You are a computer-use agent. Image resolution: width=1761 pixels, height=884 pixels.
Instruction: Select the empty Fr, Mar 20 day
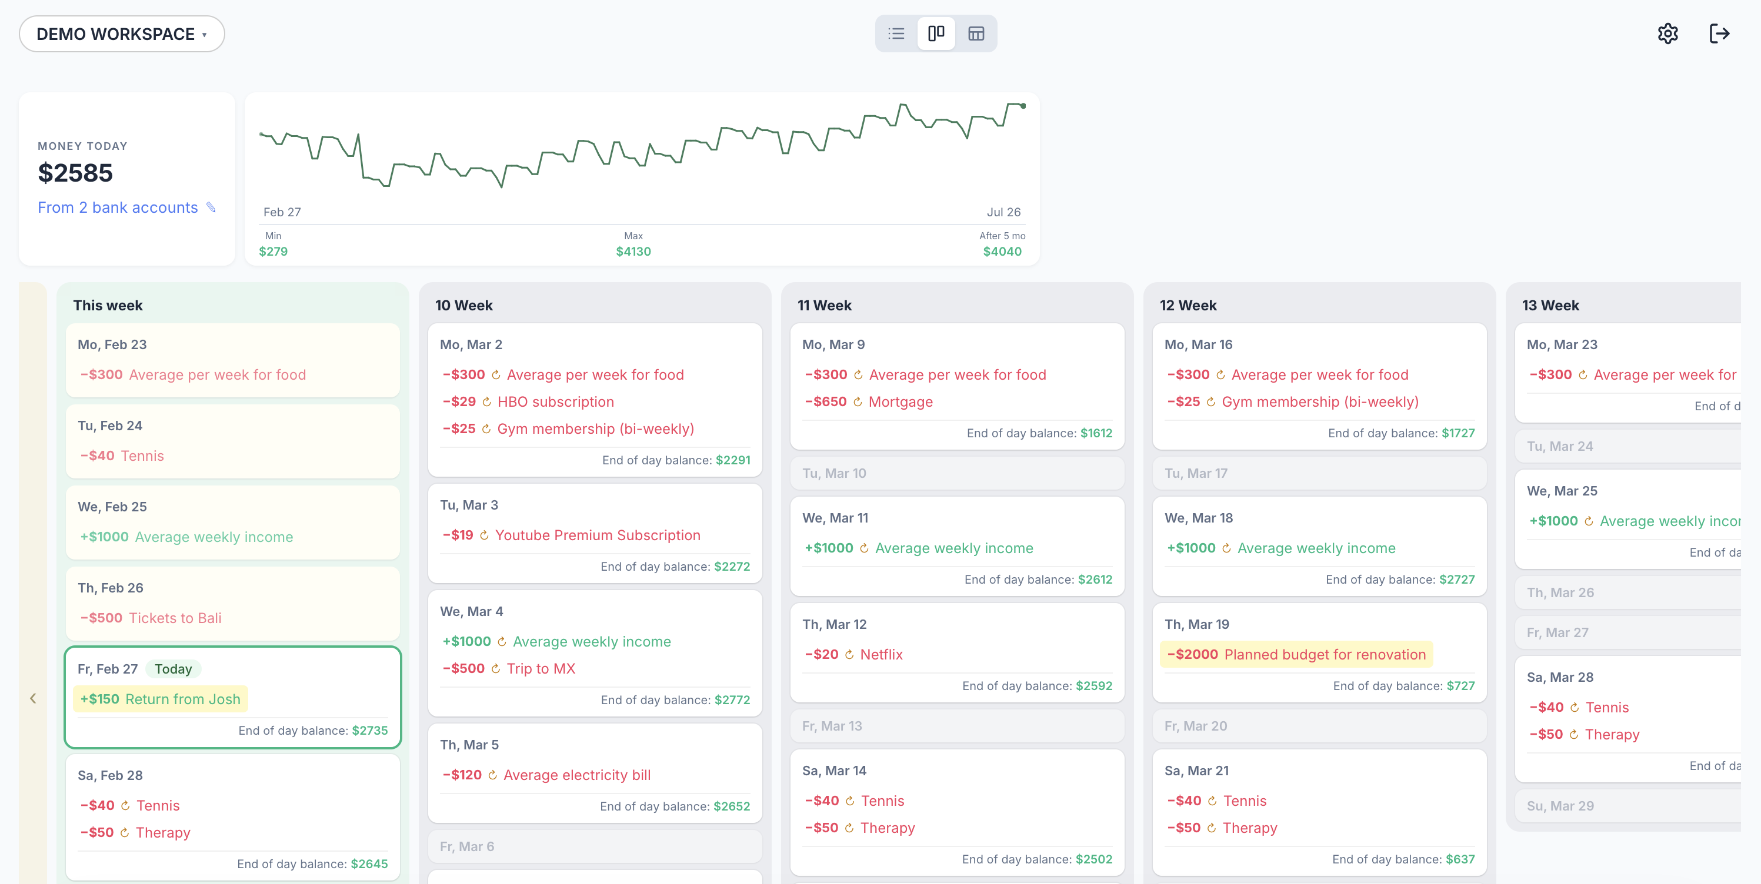click(1319, 726)
